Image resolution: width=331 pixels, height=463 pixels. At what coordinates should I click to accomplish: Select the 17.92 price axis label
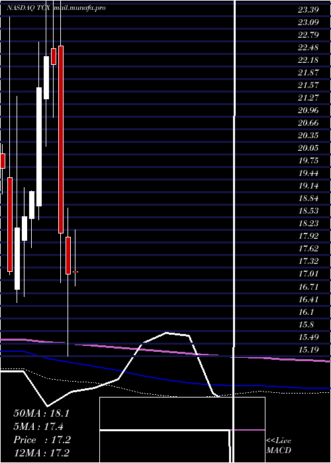pyautogui.click(x=308, y=236)
